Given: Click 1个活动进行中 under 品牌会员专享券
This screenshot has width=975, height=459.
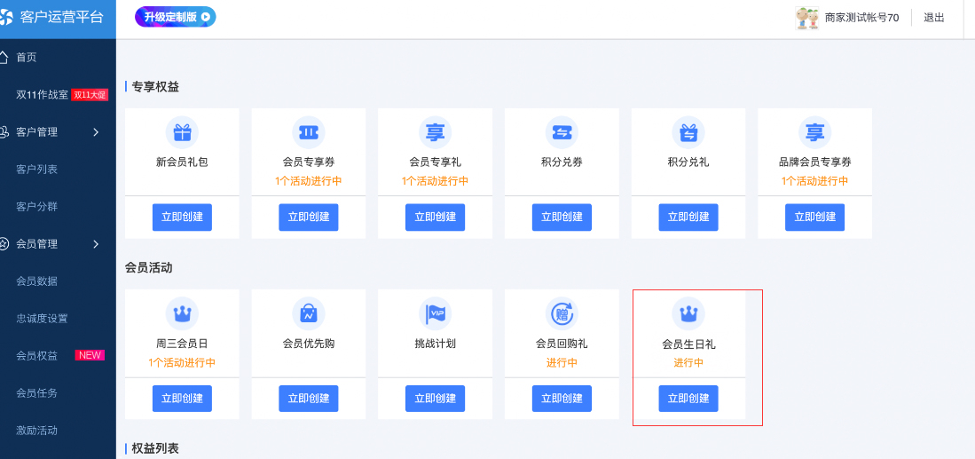Looking at the screenshot, I should tap(814, 181).
